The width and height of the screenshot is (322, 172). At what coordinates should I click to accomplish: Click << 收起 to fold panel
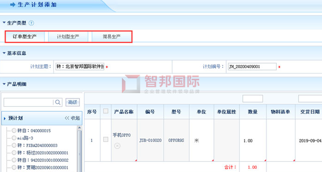(x=72, y=118)
